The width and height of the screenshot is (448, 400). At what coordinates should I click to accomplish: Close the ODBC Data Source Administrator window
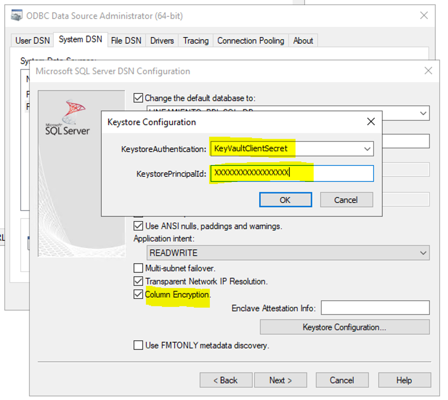point(424,15)
